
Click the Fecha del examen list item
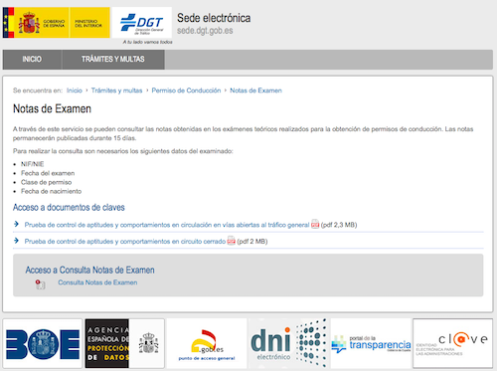pos(48,173)
